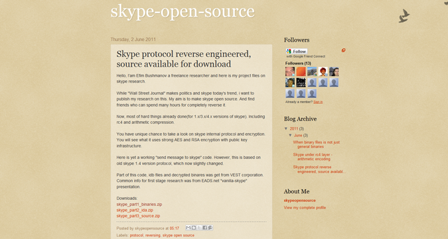Collapse the 2011 archive tree

(286, 128)
